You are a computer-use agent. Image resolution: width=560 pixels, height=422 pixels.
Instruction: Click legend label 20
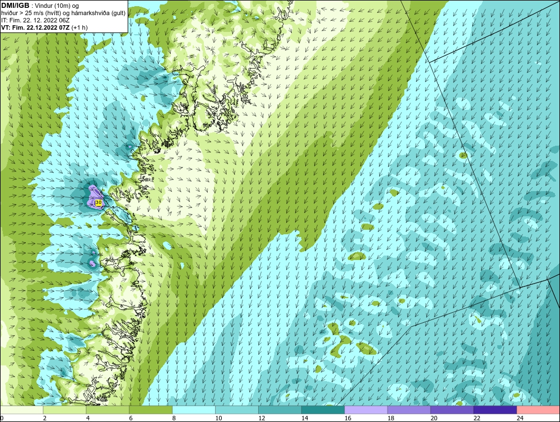[x=434, y=418]
